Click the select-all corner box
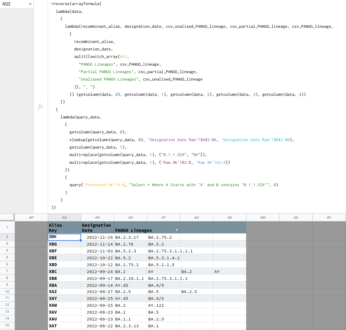 pos(7,217)
